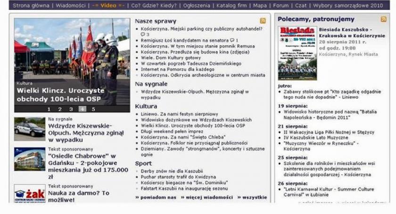Open the Sport section heading
Viewport: 396px width, 214px height.
click(143, 164)
